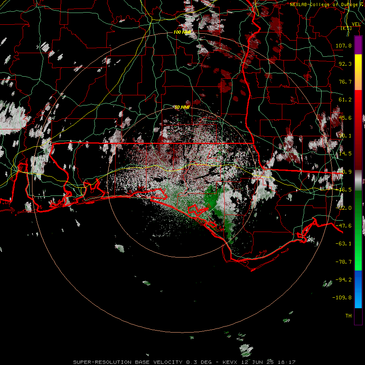The image size is (365, 365).
Task: Click the TH legend label
Action: [348, 316]
